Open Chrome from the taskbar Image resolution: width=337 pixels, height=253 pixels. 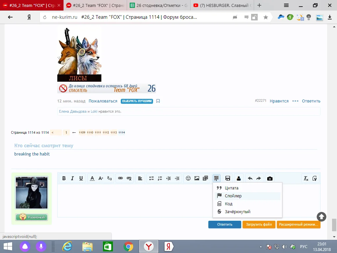pyautogui.click(x=128, y=246)
